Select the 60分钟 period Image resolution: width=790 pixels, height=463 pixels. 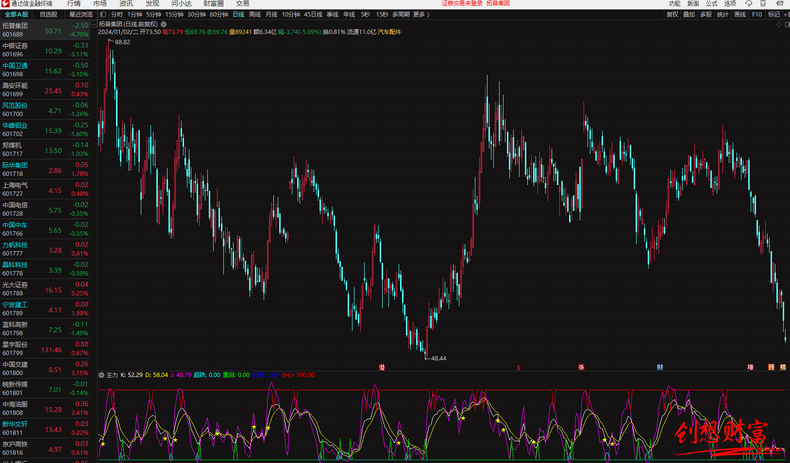tap(219, 15)
